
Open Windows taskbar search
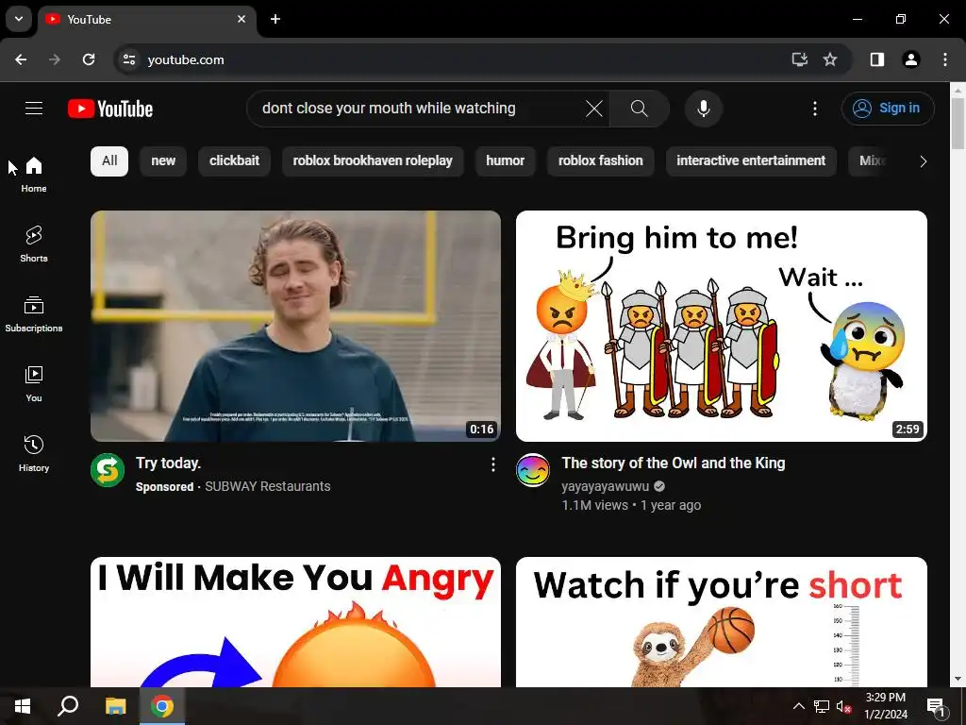click(68, 706)
